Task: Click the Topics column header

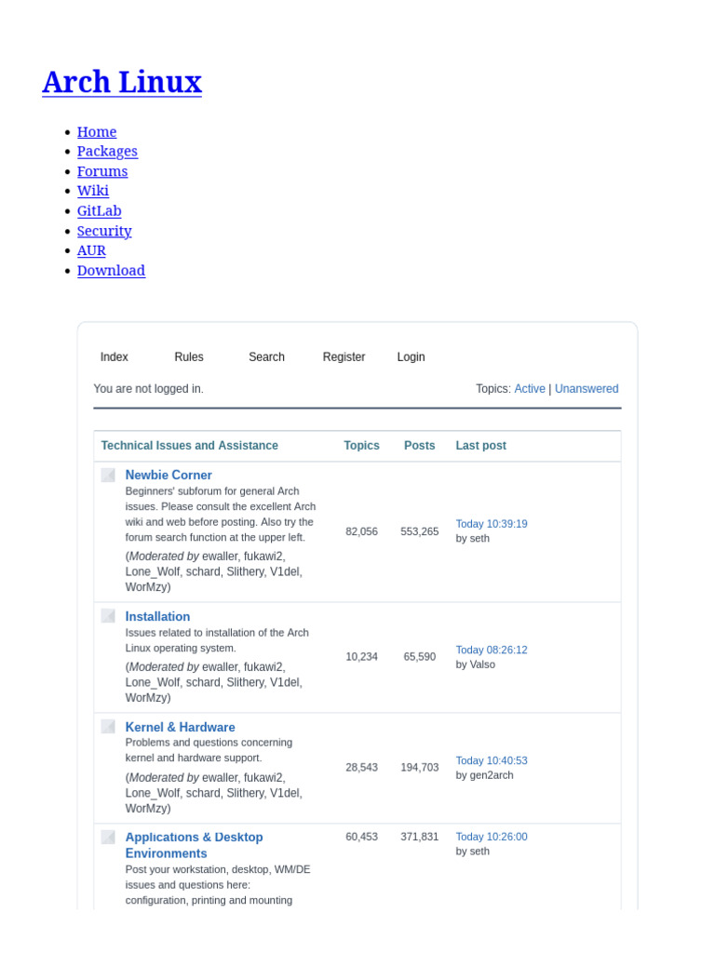Action: coord(362,446)
